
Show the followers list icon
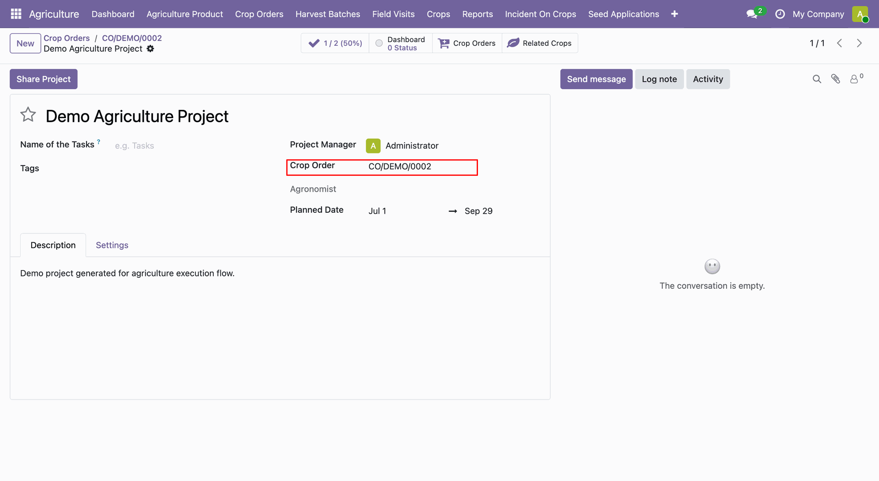[x=856, y=79]
